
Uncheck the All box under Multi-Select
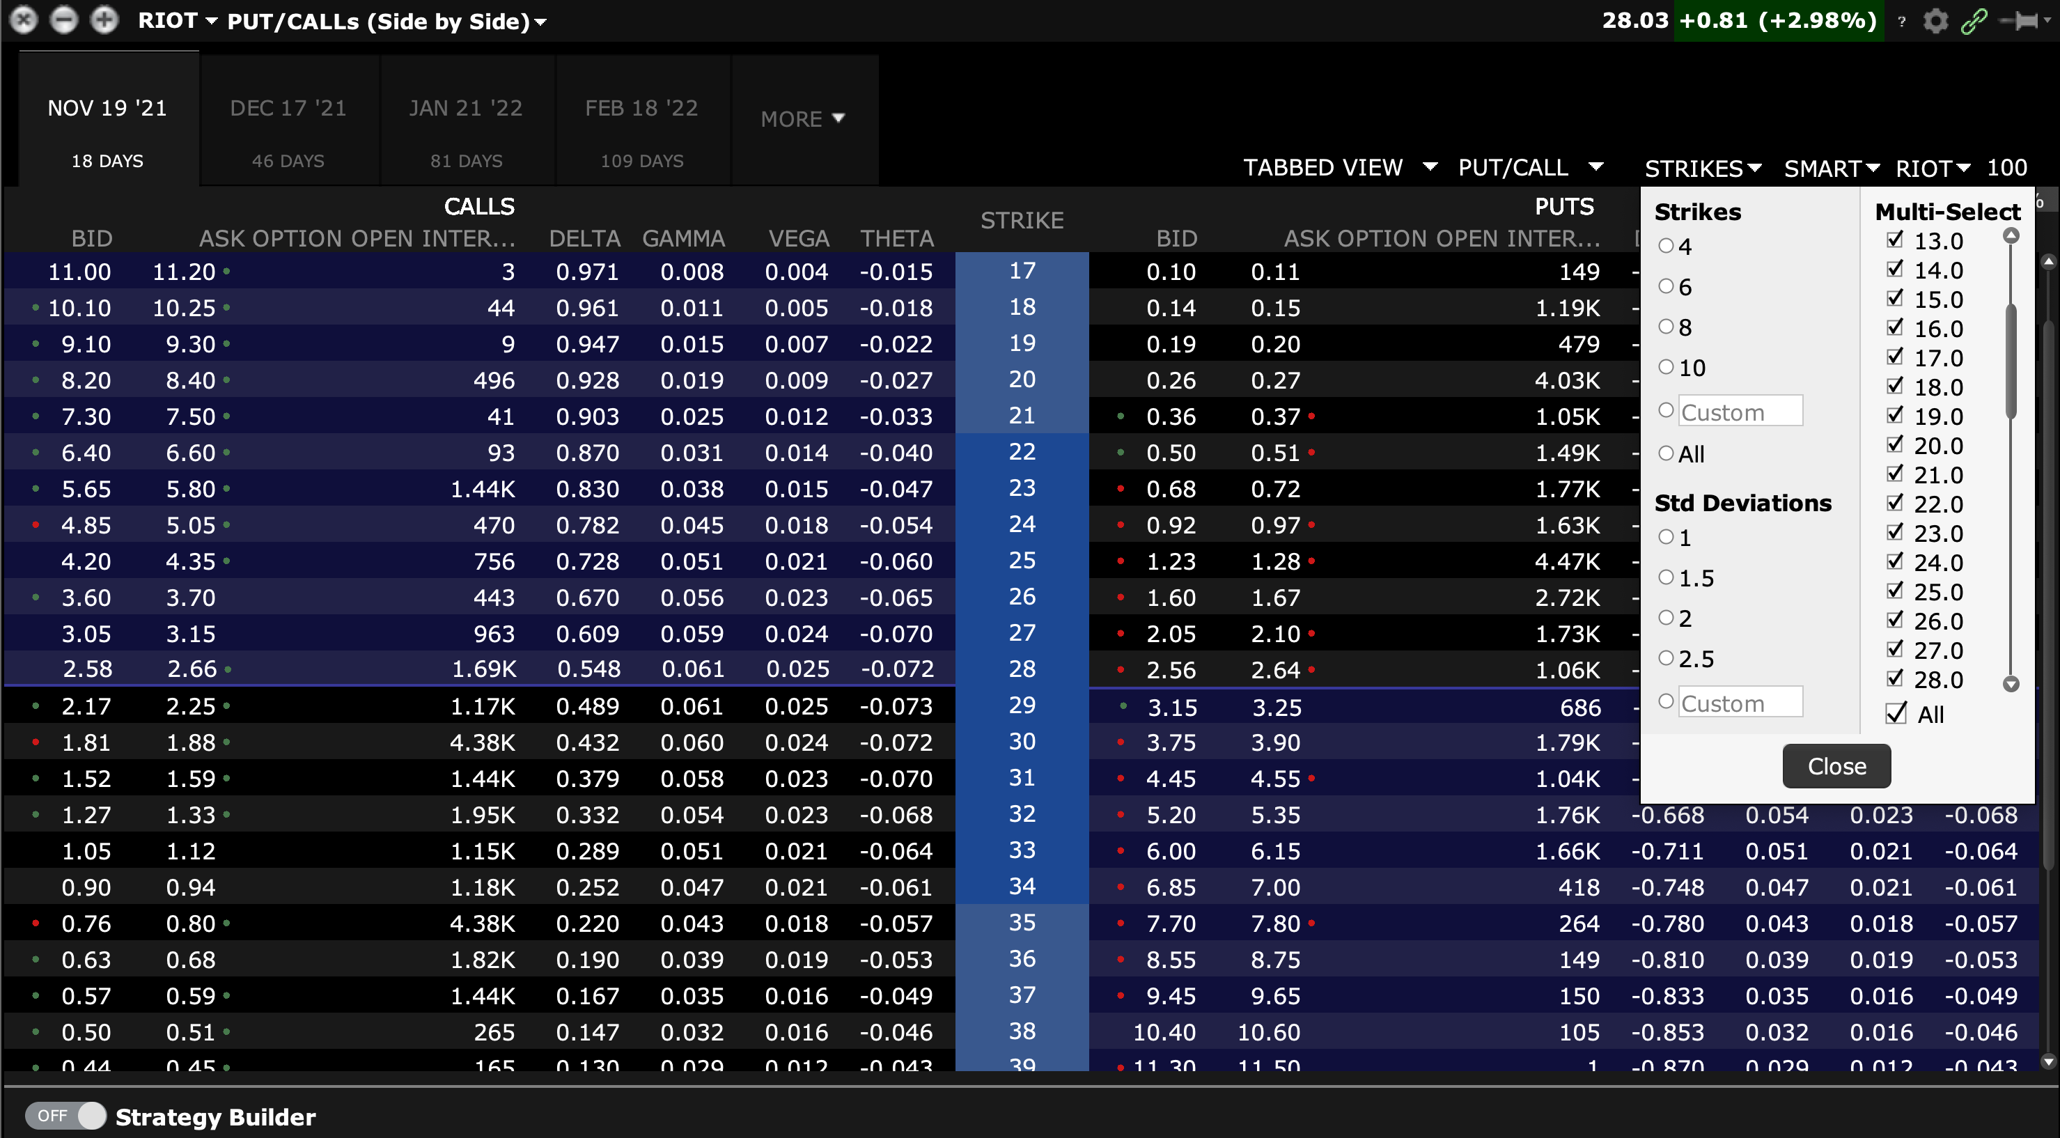click(1895, 714)
